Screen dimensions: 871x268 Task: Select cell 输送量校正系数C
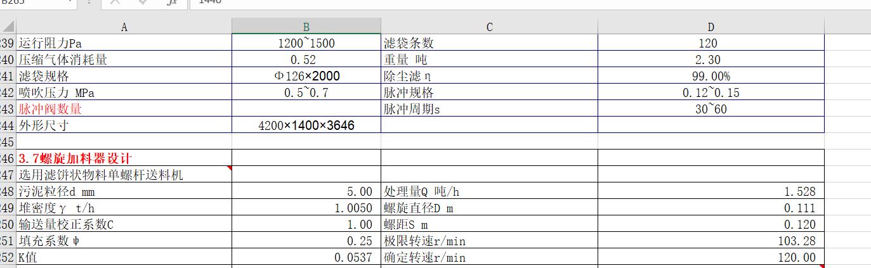pos(124,224)
